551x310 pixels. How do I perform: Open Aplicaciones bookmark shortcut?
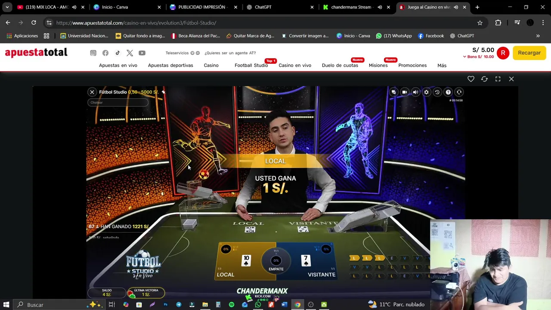point(22,36)
